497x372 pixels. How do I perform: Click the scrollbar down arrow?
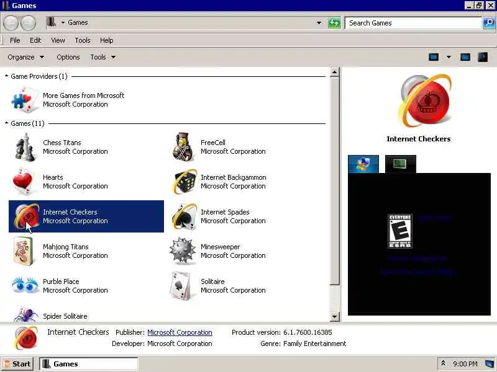tap(334, 316)
